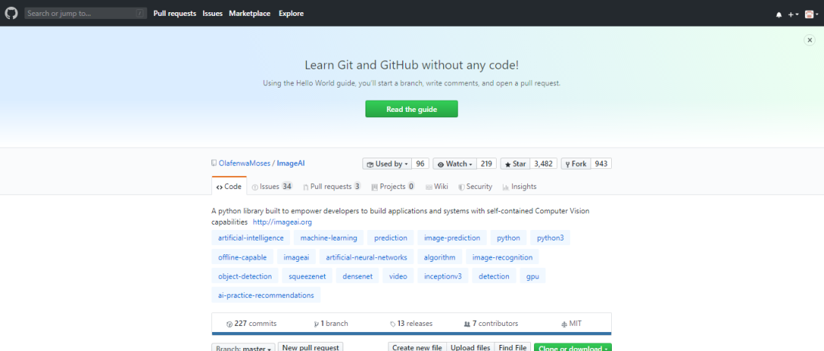Expand the Branch: master dropdown
The height and width of the screenshot is (351, 824).
(x=244, y=347)
